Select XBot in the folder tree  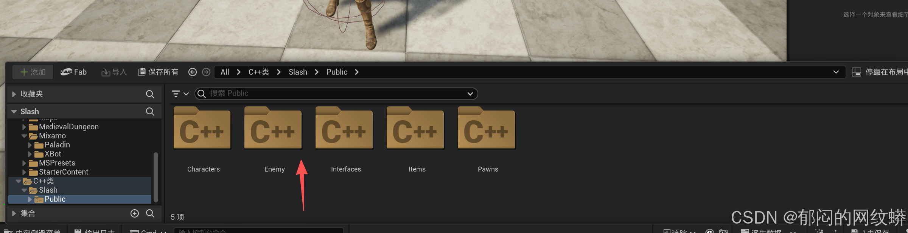(x=53, y=154)
